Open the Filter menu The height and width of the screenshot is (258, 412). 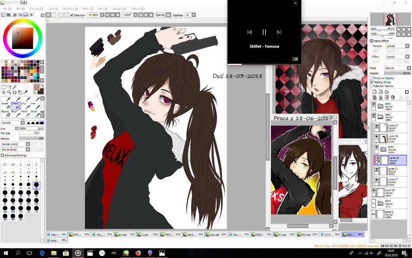tap(86, 9)
